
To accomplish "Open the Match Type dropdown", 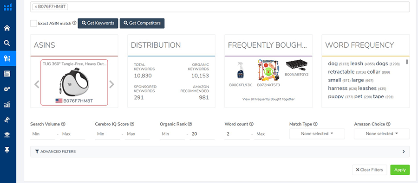I will (x=317, y=134).
